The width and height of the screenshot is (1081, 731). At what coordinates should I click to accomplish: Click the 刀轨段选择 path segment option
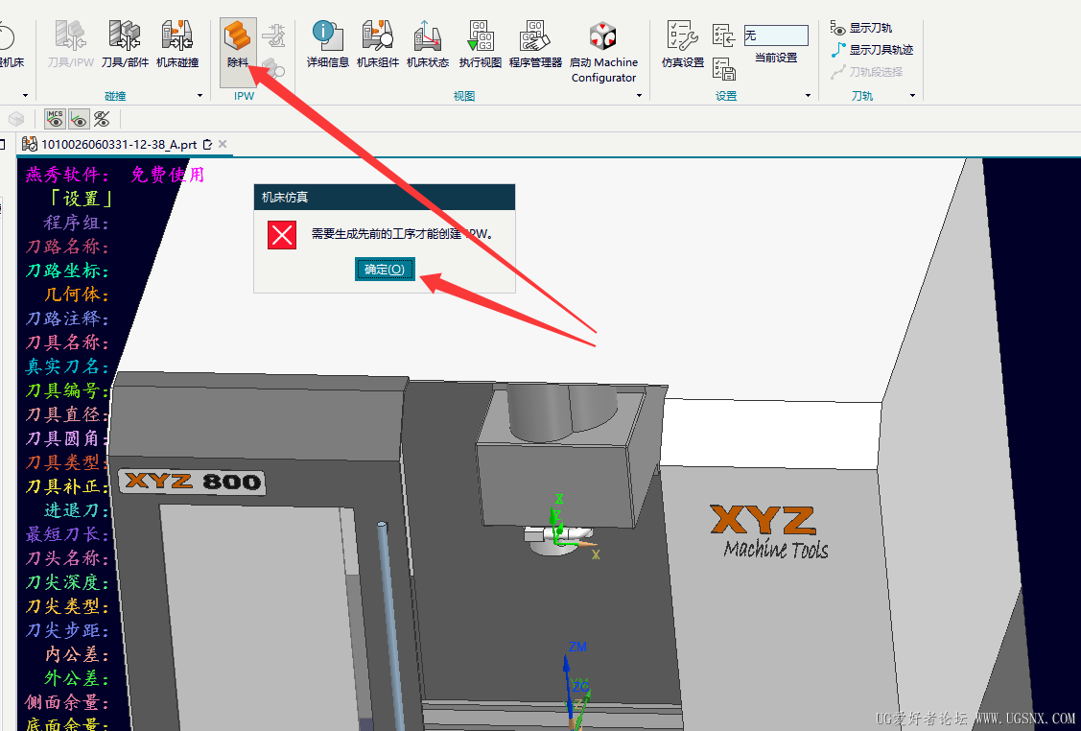(x=866, y=72)
